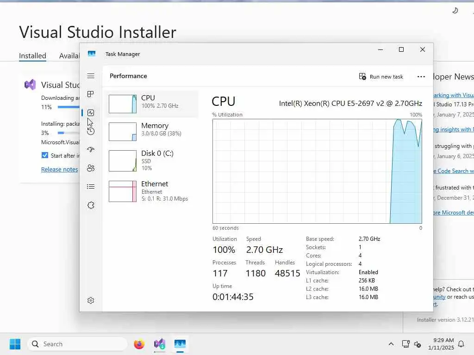Toggle the dark theme moon icon in Installer
474x355 pixels.
(455, 11)
